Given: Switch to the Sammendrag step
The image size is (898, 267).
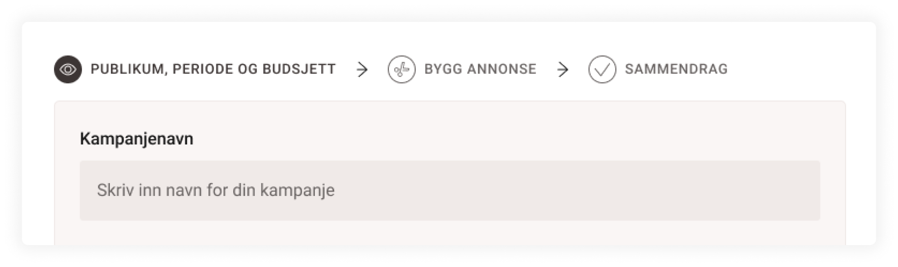Looking at the screenshot, I should tap(676, 69).
